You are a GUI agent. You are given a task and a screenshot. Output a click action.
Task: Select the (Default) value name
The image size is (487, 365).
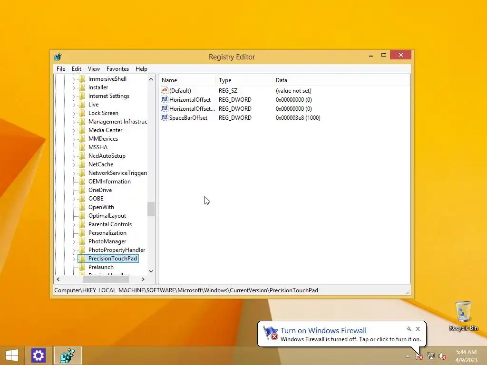point(180,91)
